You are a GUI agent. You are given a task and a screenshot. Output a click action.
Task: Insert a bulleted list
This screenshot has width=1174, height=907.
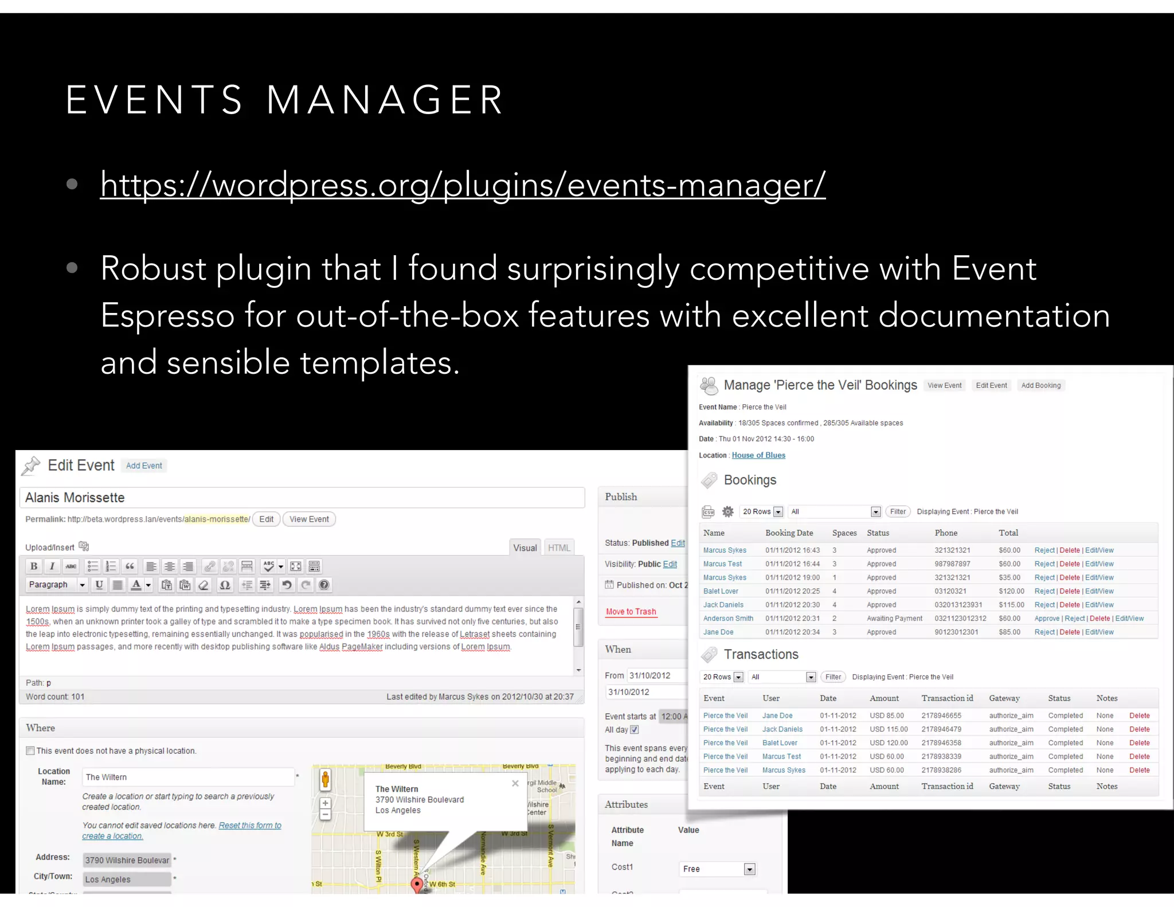coord(92,566)
